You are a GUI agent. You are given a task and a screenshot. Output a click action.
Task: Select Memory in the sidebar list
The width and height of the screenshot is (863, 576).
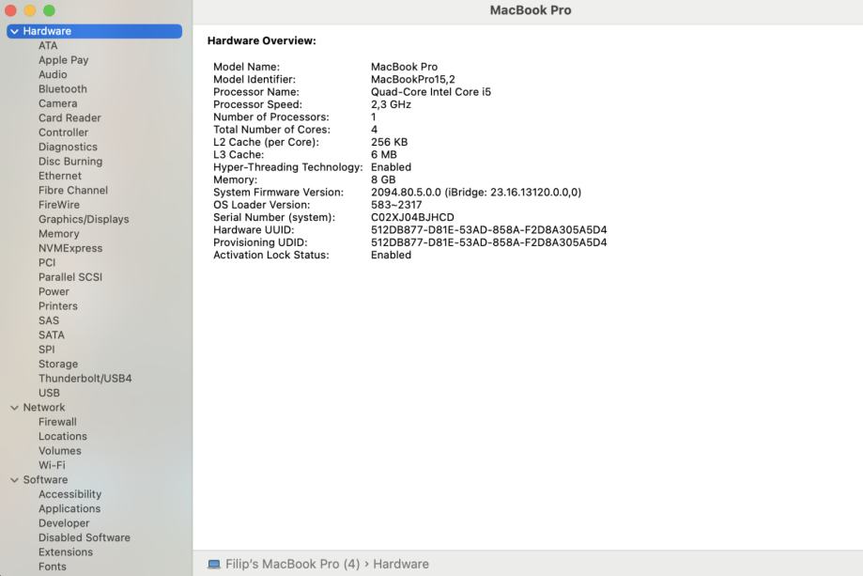coord(59,233)
